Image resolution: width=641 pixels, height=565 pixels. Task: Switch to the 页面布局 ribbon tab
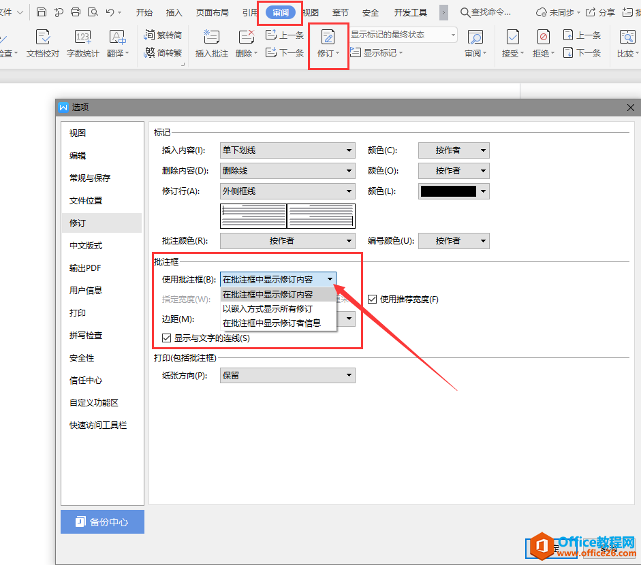(x=212, y=13)
